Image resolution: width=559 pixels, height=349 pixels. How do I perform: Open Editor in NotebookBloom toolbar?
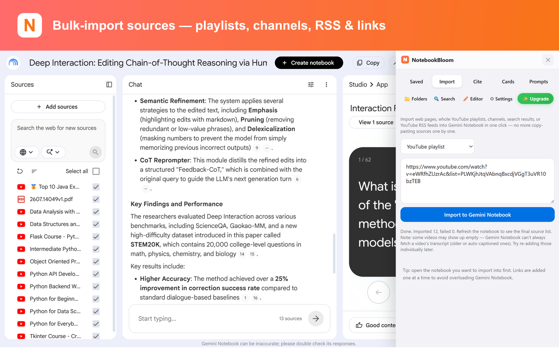(x=473, y=99)
